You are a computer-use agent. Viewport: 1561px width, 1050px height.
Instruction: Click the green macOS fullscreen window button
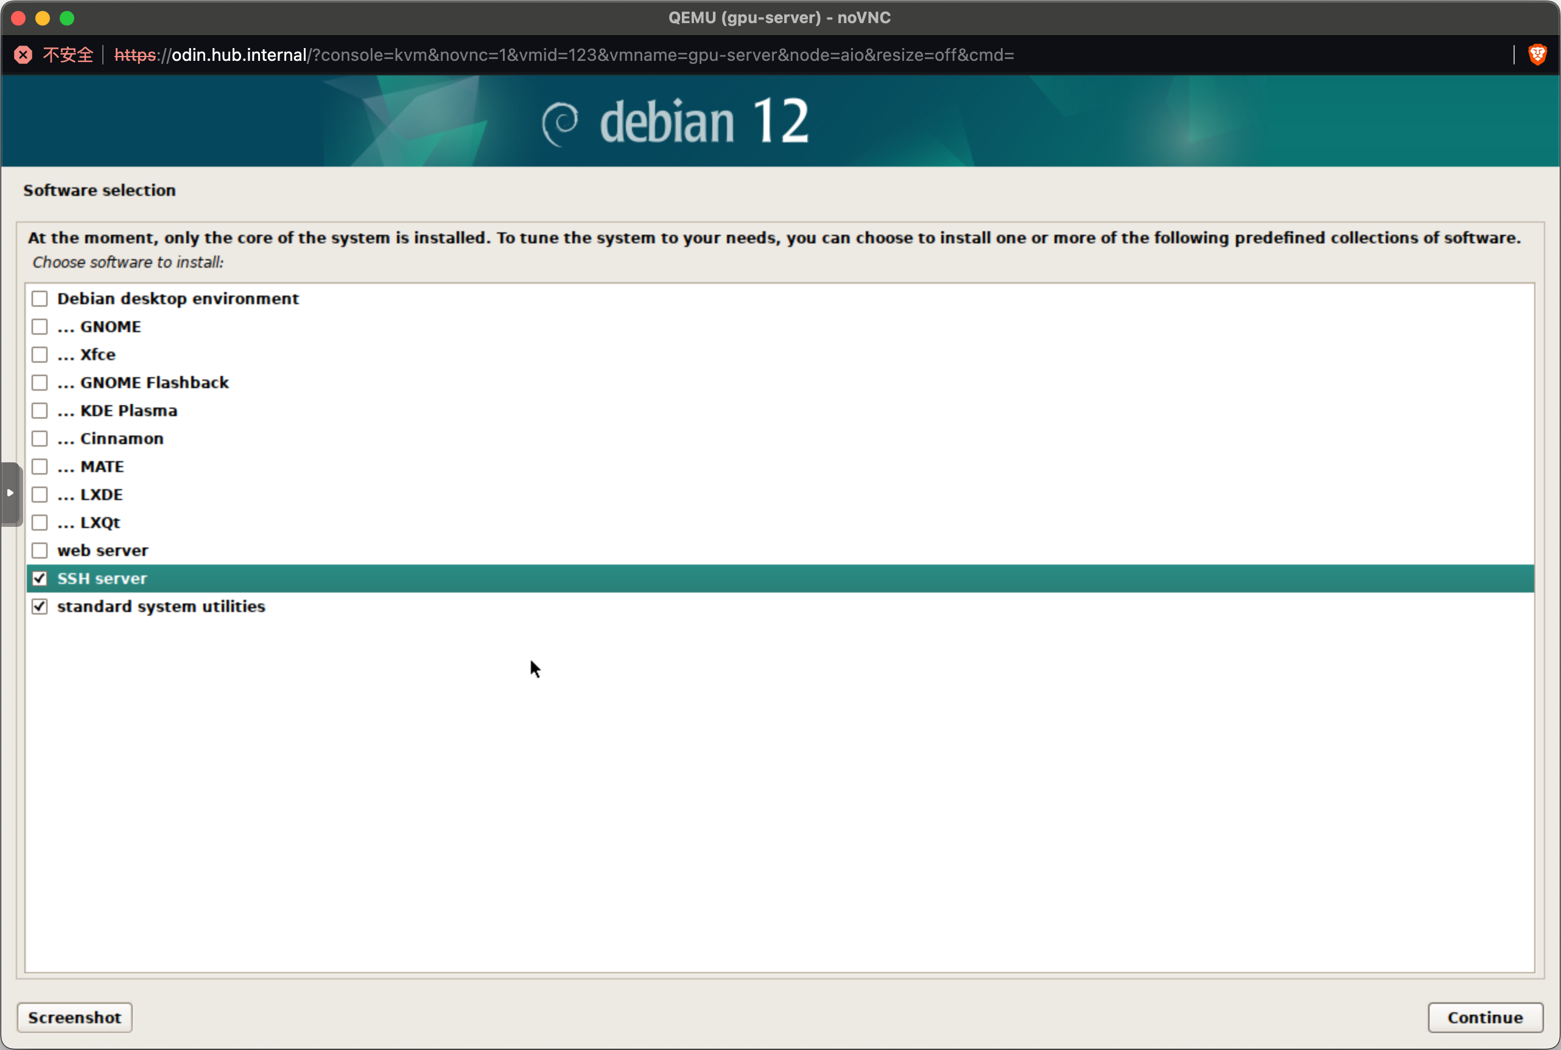tap(67, 18)
